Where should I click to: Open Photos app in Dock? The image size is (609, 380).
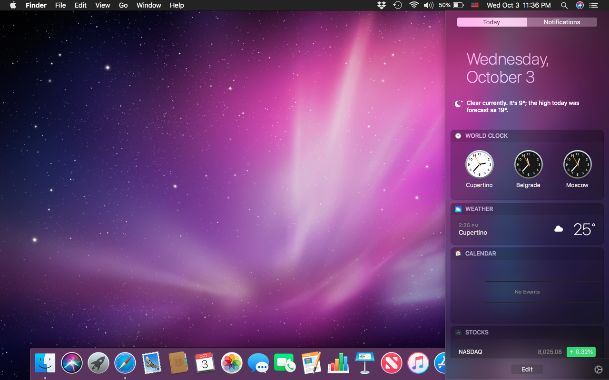(232, 363)
